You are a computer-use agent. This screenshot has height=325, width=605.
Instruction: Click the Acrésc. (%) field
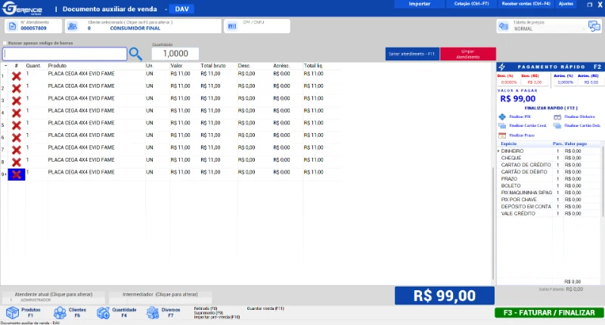pyautogui.click(x=565, y=82)
